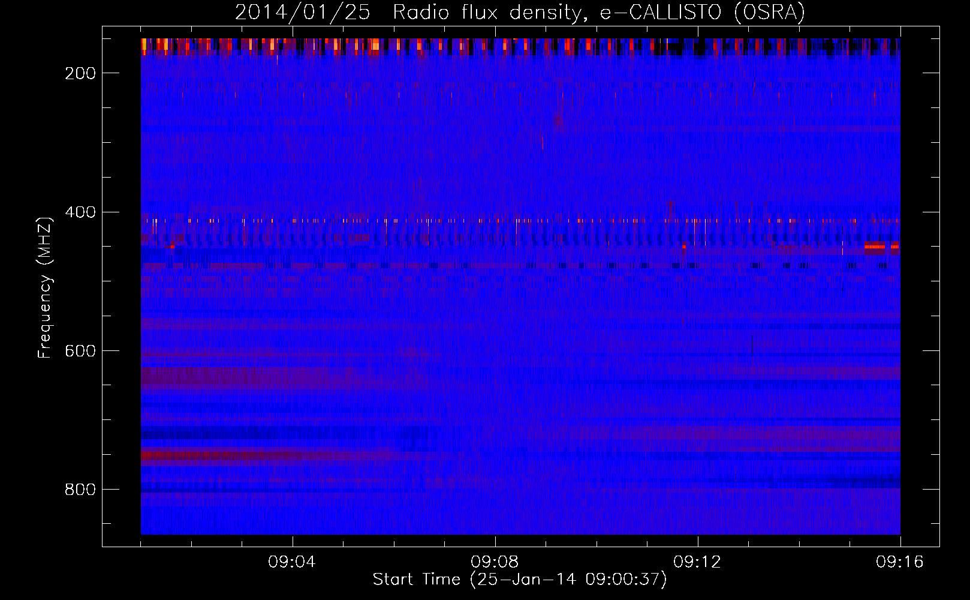The height and width of the screenshot is (600, 970).
Task: Click the 09:16 time tick label
Action: point(900,562)
